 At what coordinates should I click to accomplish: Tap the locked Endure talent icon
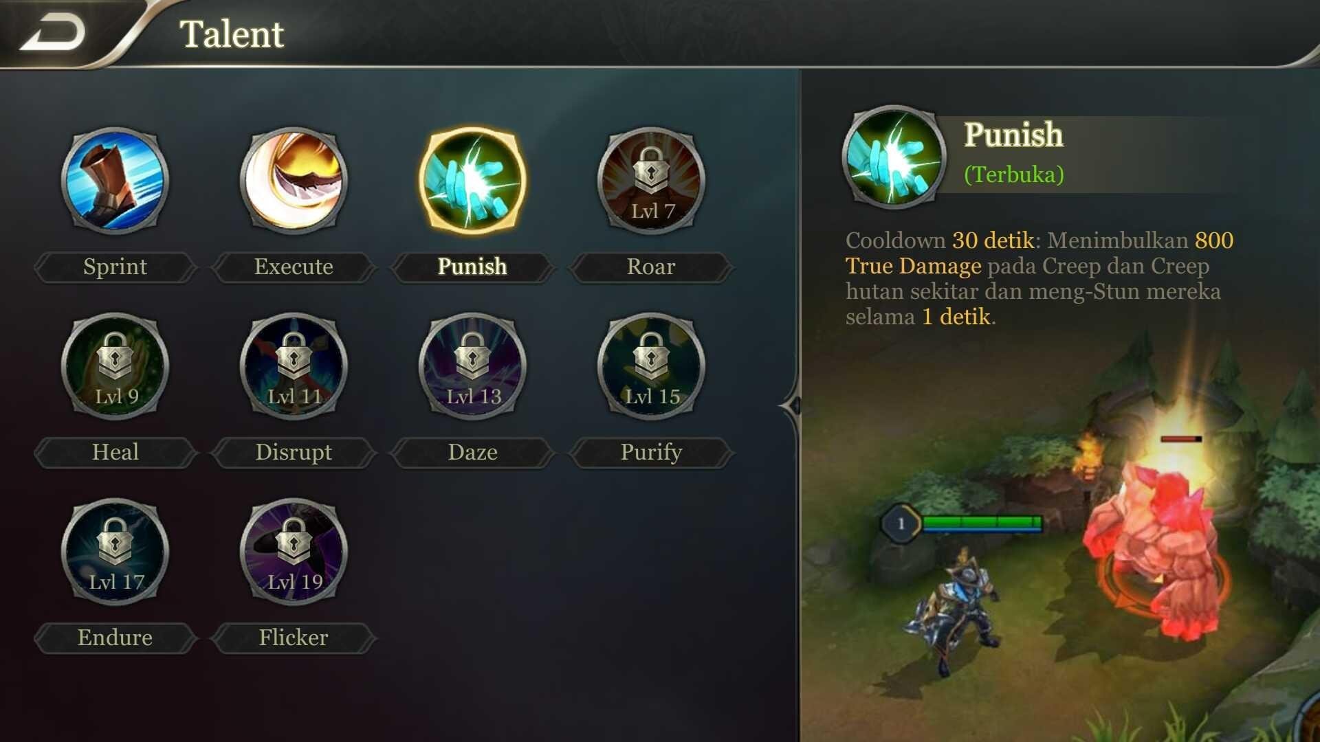pyautogui.click(x=115, y=552)
